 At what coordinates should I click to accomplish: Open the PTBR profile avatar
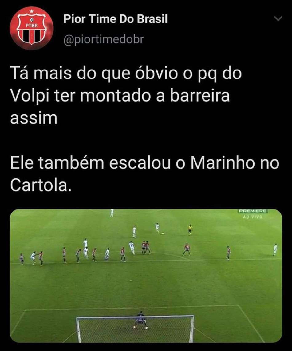32,28
